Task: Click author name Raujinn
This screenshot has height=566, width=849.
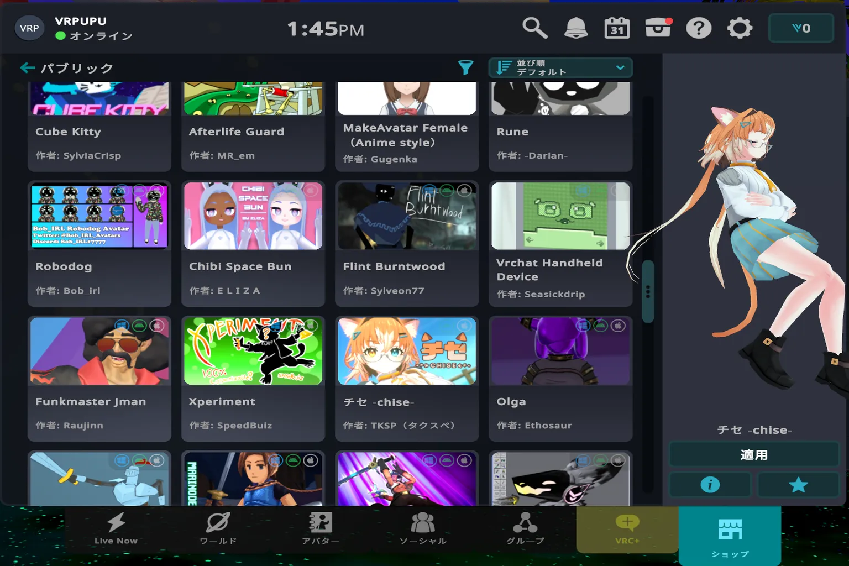Action: [x=83, y=425]
